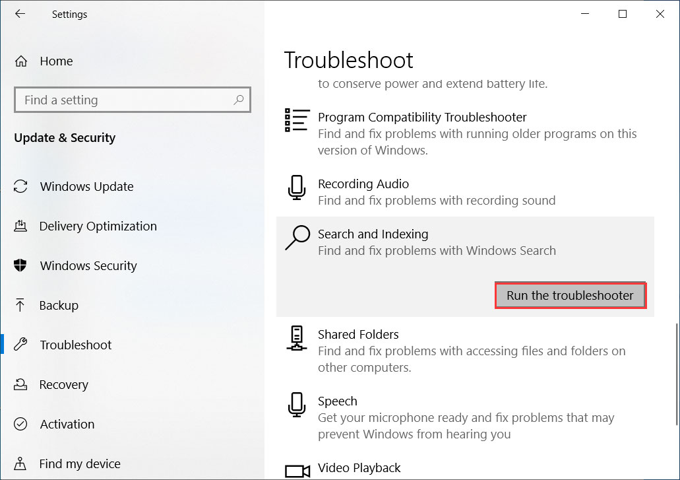The height and width of the screenshot is (480, 680).
Task: Type in the Find a setting box
Action: coord(125,100)
